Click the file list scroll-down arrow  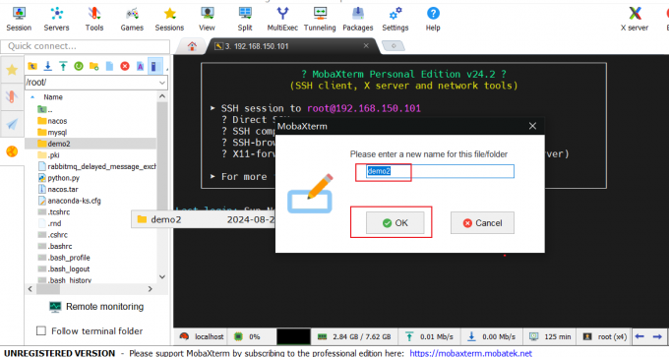pyautogui.click(x=162, y=276)
